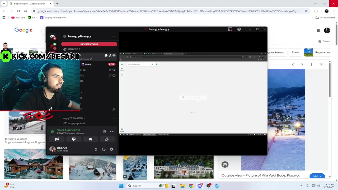The image size is (338, 190).
Task: Reload the Chrome page
Action: 18,11
